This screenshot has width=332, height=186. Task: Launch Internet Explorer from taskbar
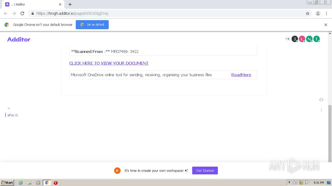[x=21, y=183]
